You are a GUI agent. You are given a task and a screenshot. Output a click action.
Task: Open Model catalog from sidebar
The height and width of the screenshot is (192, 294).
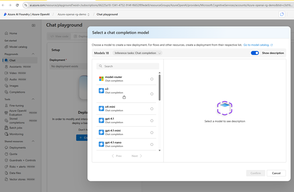click(x=18, y=47)
